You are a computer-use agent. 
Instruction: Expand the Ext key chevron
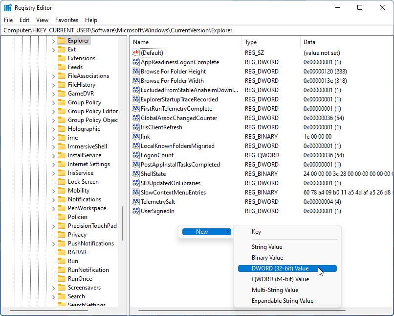point(53,50)
